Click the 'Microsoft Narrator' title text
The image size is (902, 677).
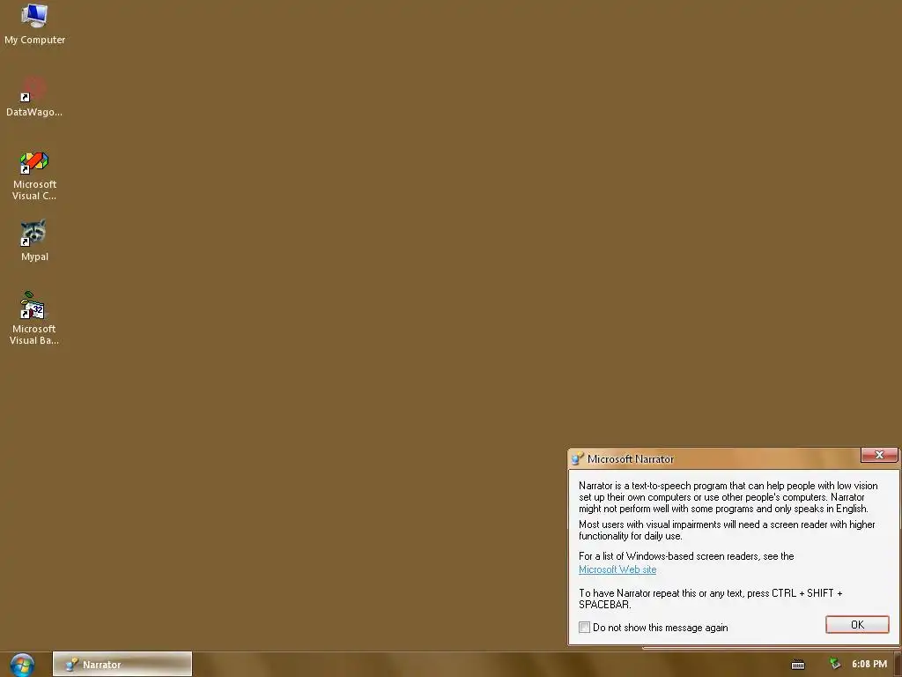[x=631, y=458]
